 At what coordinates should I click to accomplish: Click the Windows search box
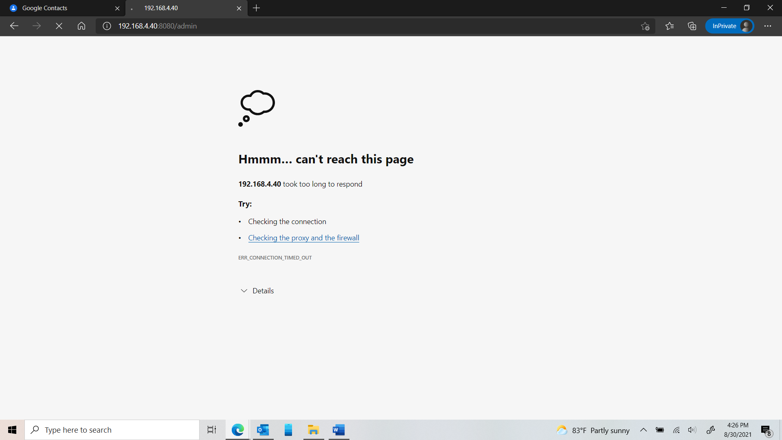tap(112, 430)
